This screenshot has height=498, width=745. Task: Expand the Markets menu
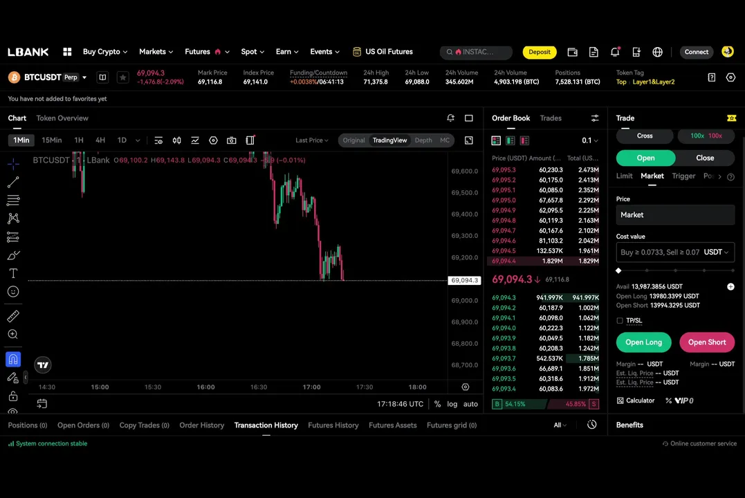[156, 52]
